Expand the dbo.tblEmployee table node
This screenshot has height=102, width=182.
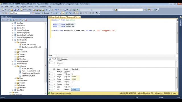point(13,30)
